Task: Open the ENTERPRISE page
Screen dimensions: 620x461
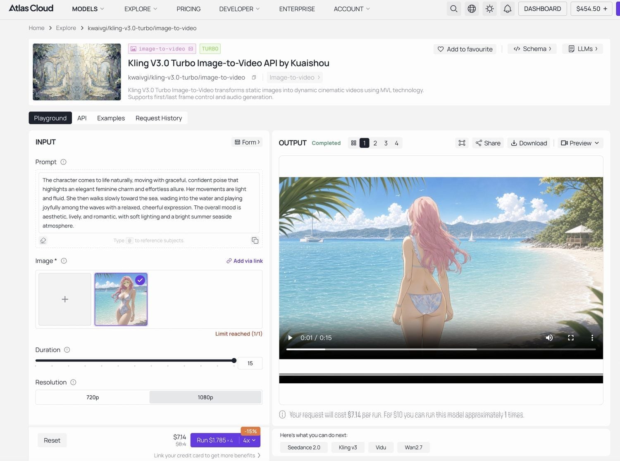Action: (x=297, y=9)
